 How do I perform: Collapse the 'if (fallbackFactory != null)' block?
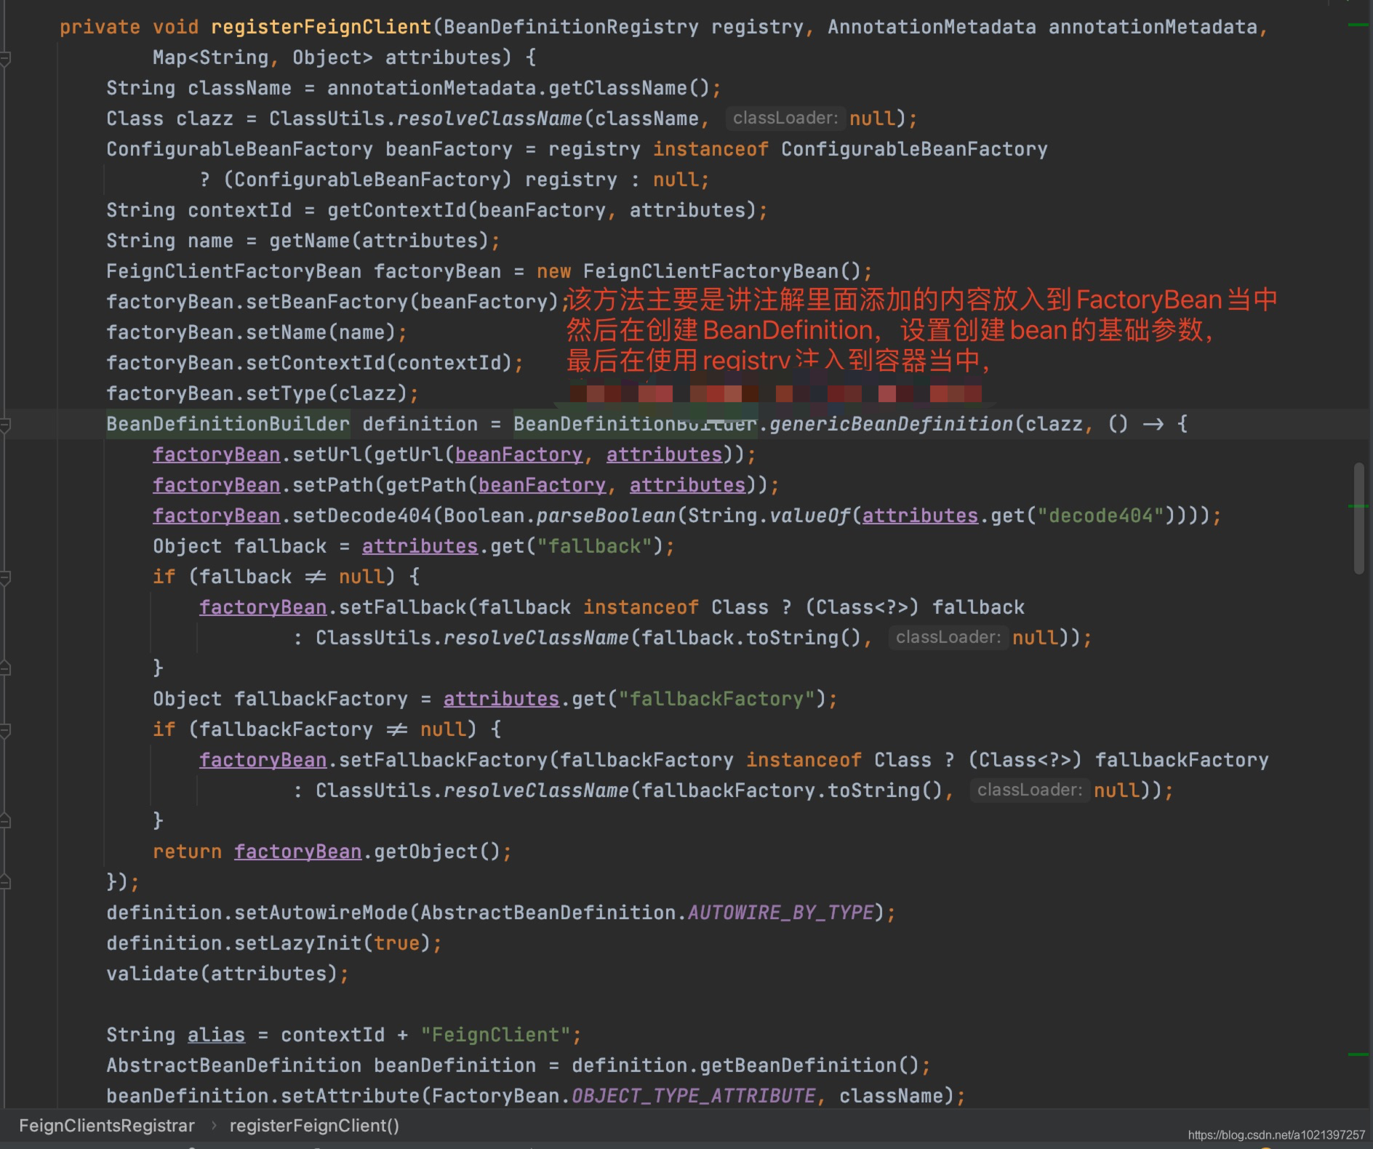coord(5,729)
